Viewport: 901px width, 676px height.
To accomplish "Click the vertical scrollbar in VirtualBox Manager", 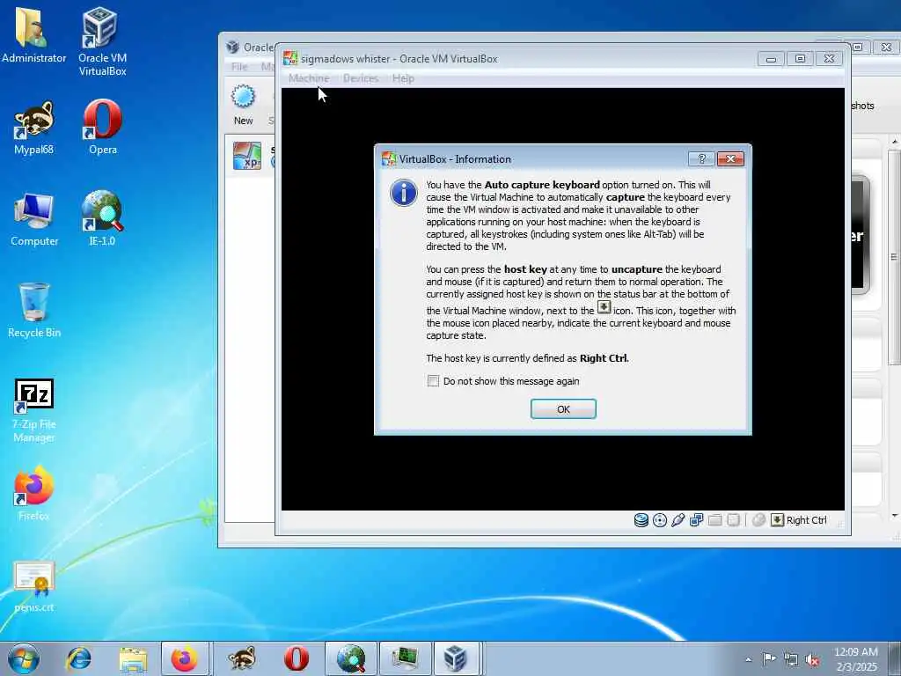I will coord(894,327).
